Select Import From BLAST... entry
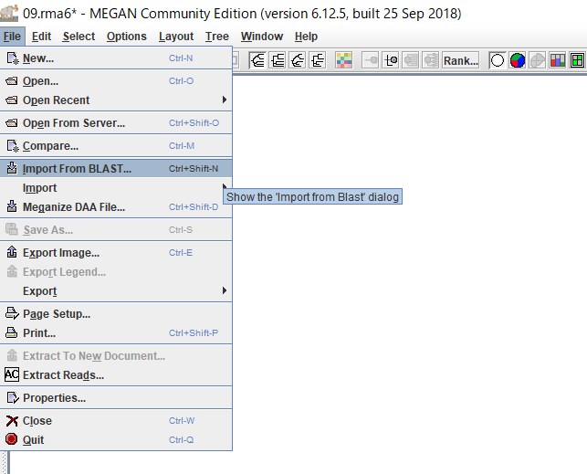 [116, 168]
